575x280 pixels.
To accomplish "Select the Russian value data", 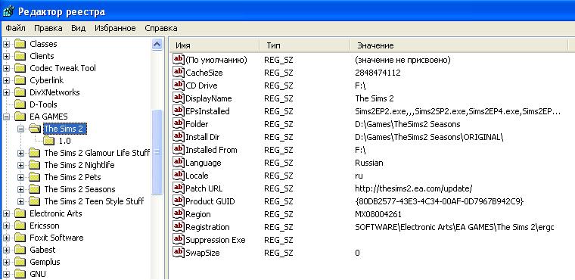I will pos(369,163).
